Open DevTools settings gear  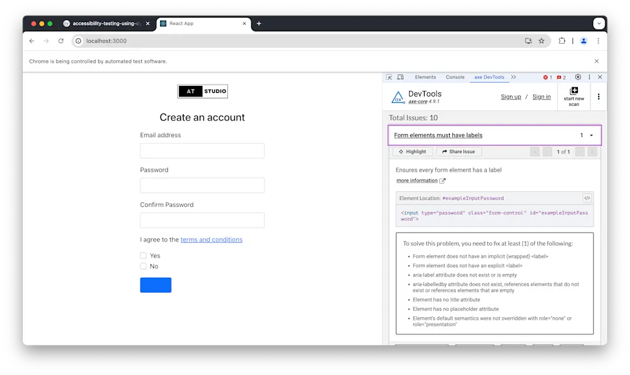click(578, 77)
